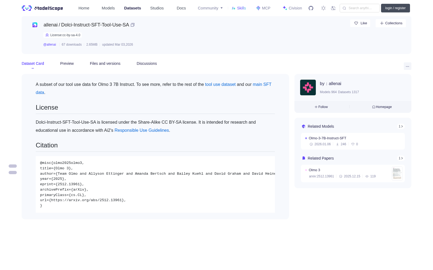Open the Olmo 3 related paper
Image resolution: width=433 pixels, height=270 pixels.
353,173
